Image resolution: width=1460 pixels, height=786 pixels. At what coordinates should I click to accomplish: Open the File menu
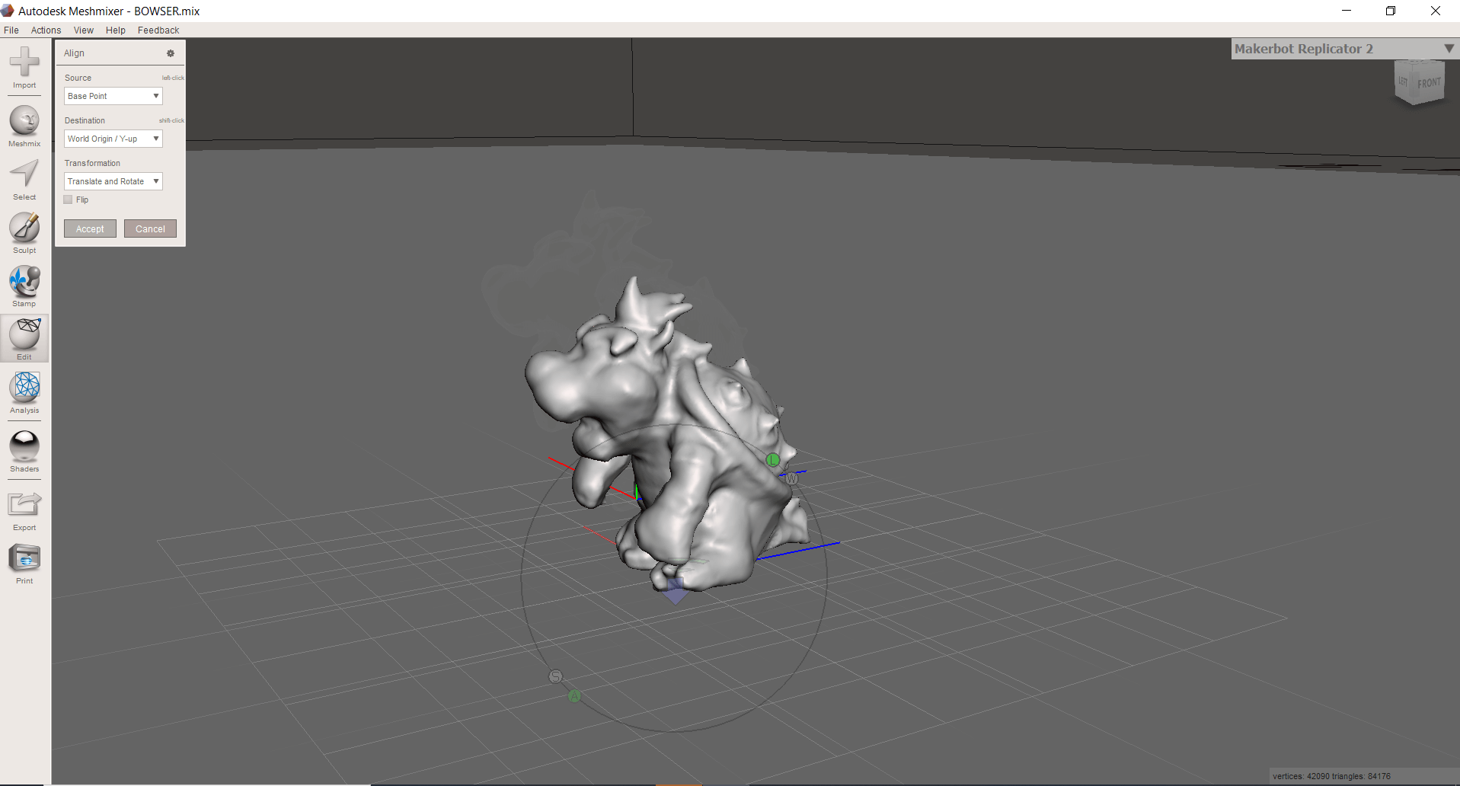tap(11, 30)
